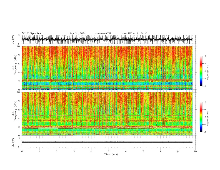
Task: Click the -7 label on ch.2 color bar
Action: (205, 132)
